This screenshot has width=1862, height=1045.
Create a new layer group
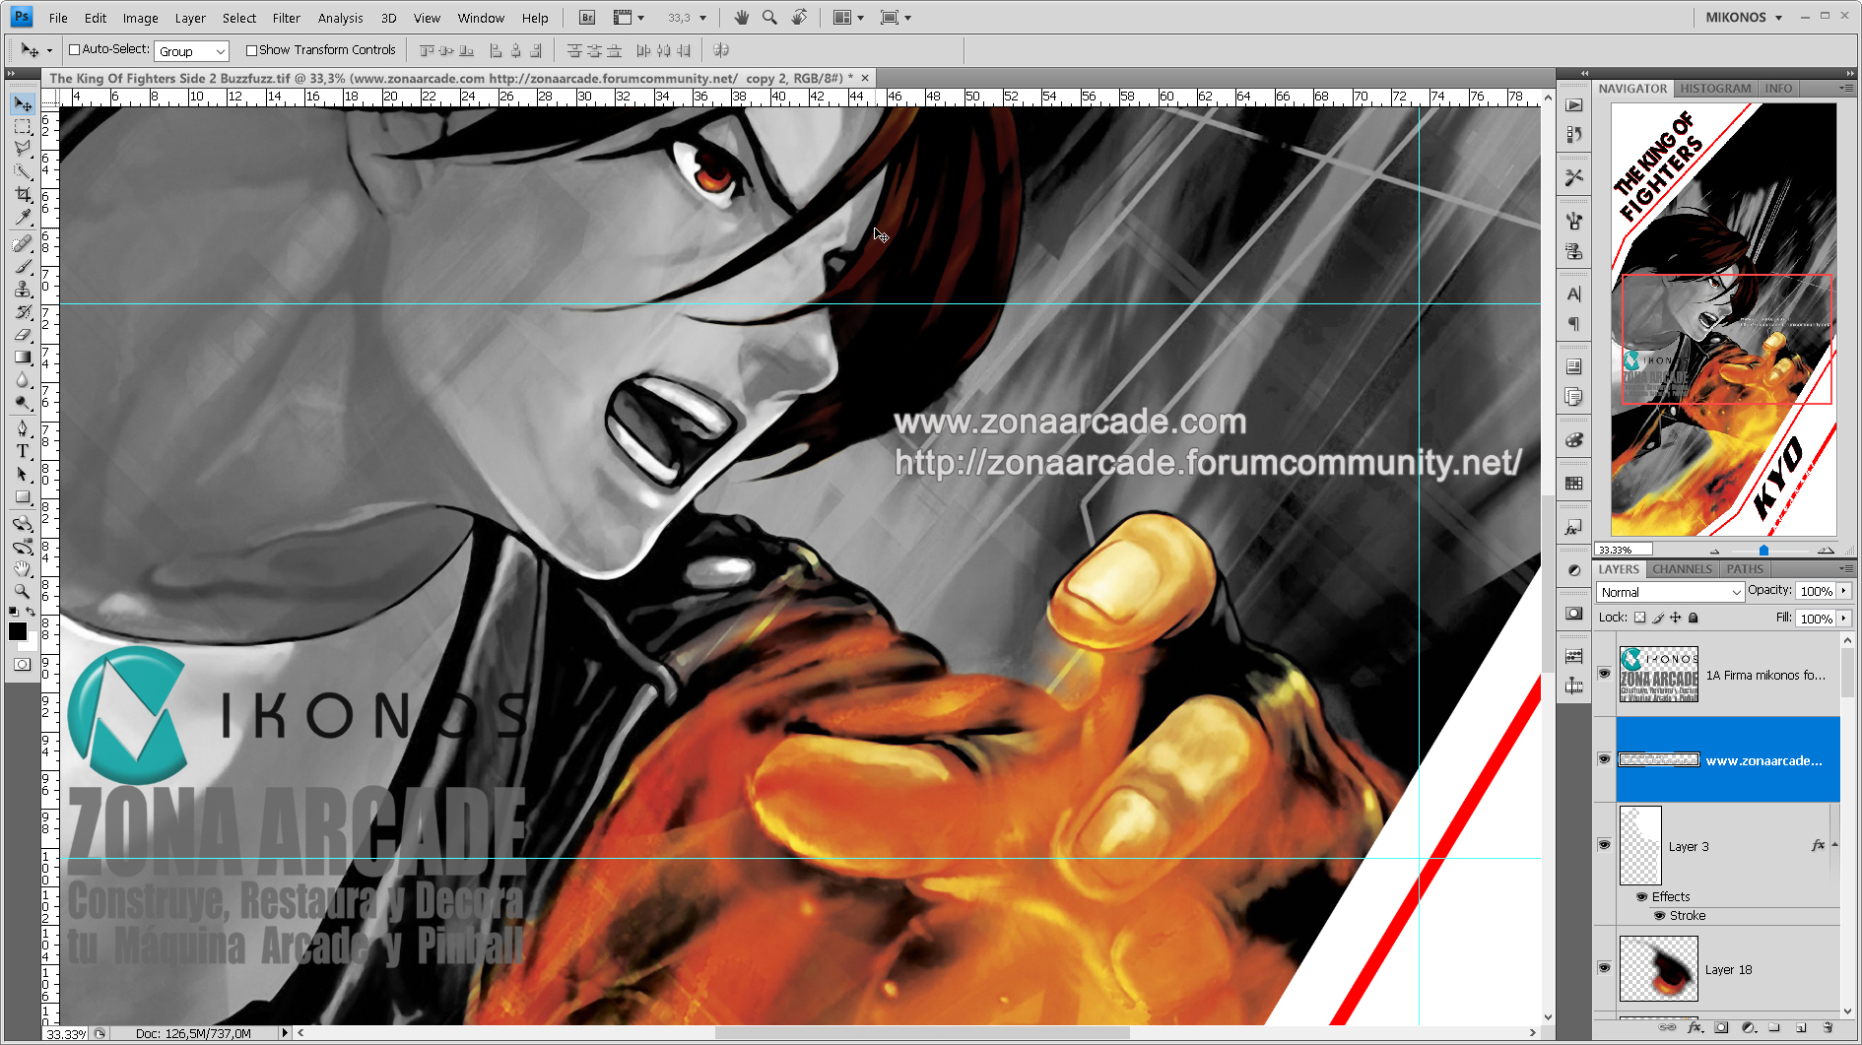point(1774,1027)
